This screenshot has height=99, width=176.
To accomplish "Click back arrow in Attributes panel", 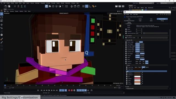I will click(x=157, y=15).
